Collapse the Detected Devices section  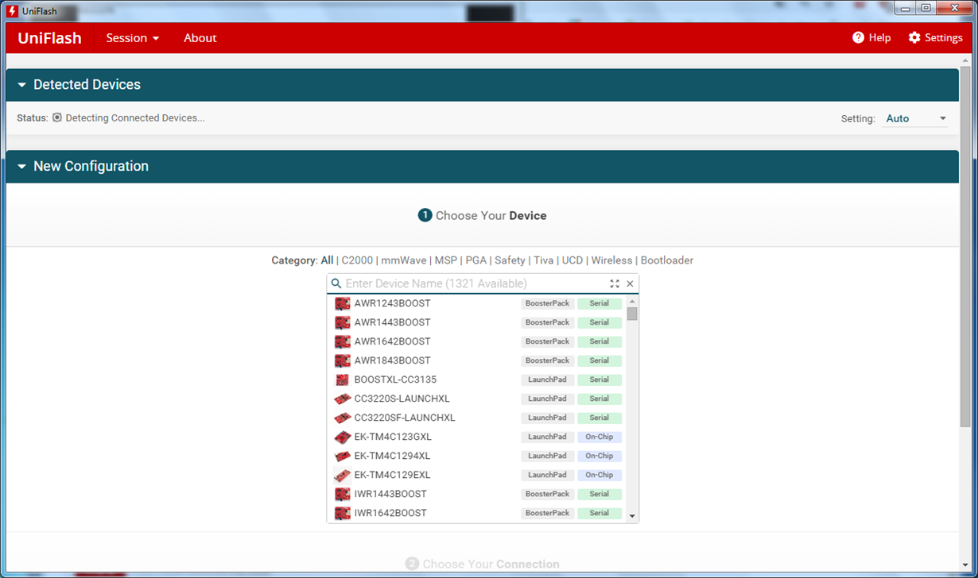(x=22, y=85)
